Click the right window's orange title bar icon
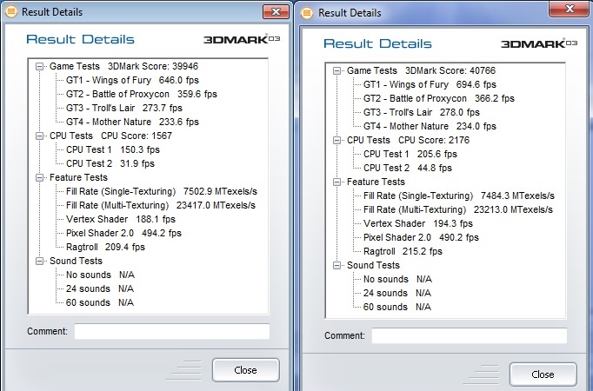 pyautogui.click(x=307, y=13)
